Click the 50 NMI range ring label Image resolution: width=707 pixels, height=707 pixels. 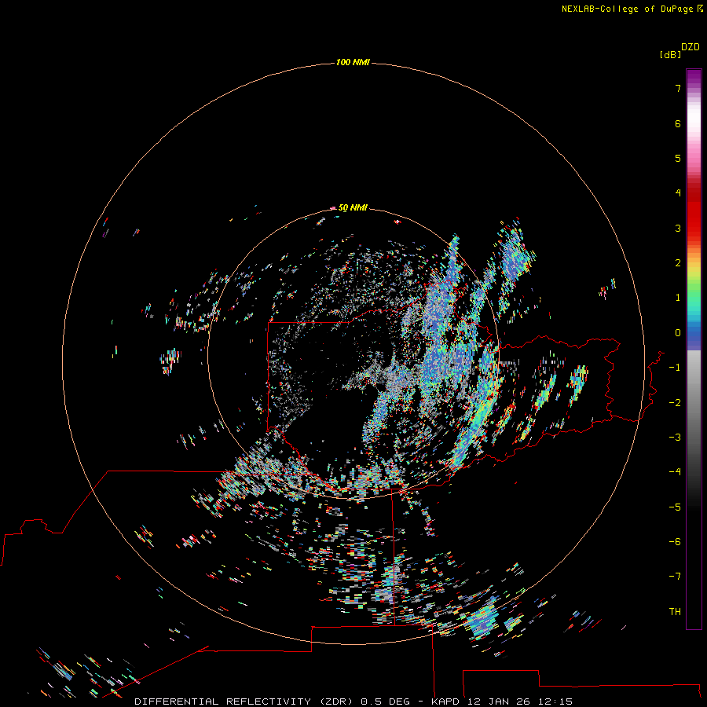click(x=353, y=207)
